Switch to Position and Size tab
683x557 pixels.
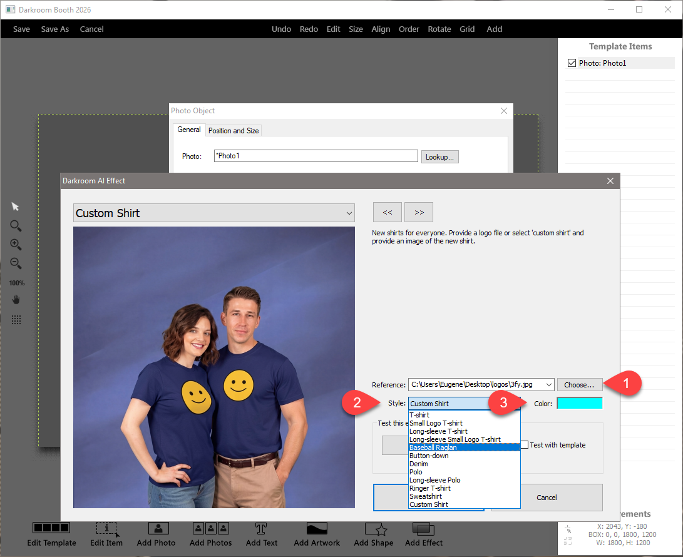pos(234,131)
